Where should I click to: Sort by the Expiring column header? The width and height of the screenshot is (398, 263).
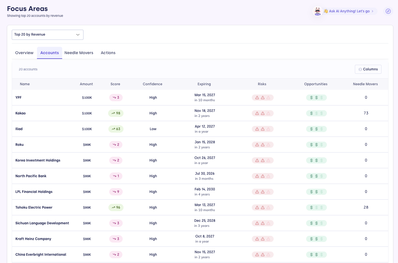[204, 84]
